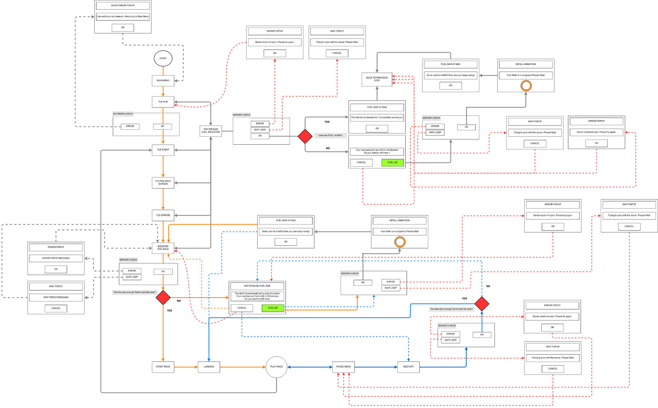This screenshot has height=408, width=658.
Task: Select the LOADING box
Action: [x=209, y=367]
